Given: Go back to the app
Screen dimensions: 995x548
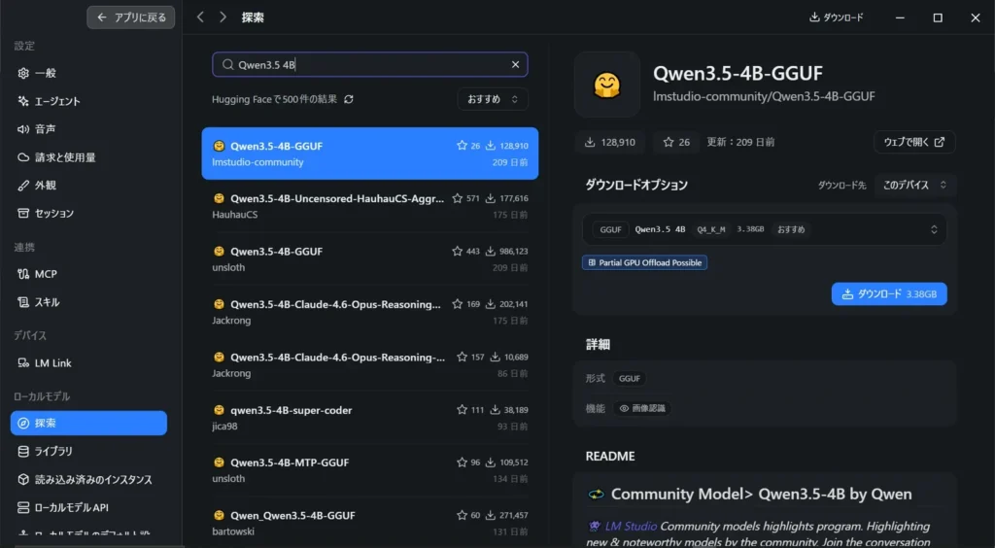Looking at the screenshot, I should pyautogui.click(x=131, y=17).
